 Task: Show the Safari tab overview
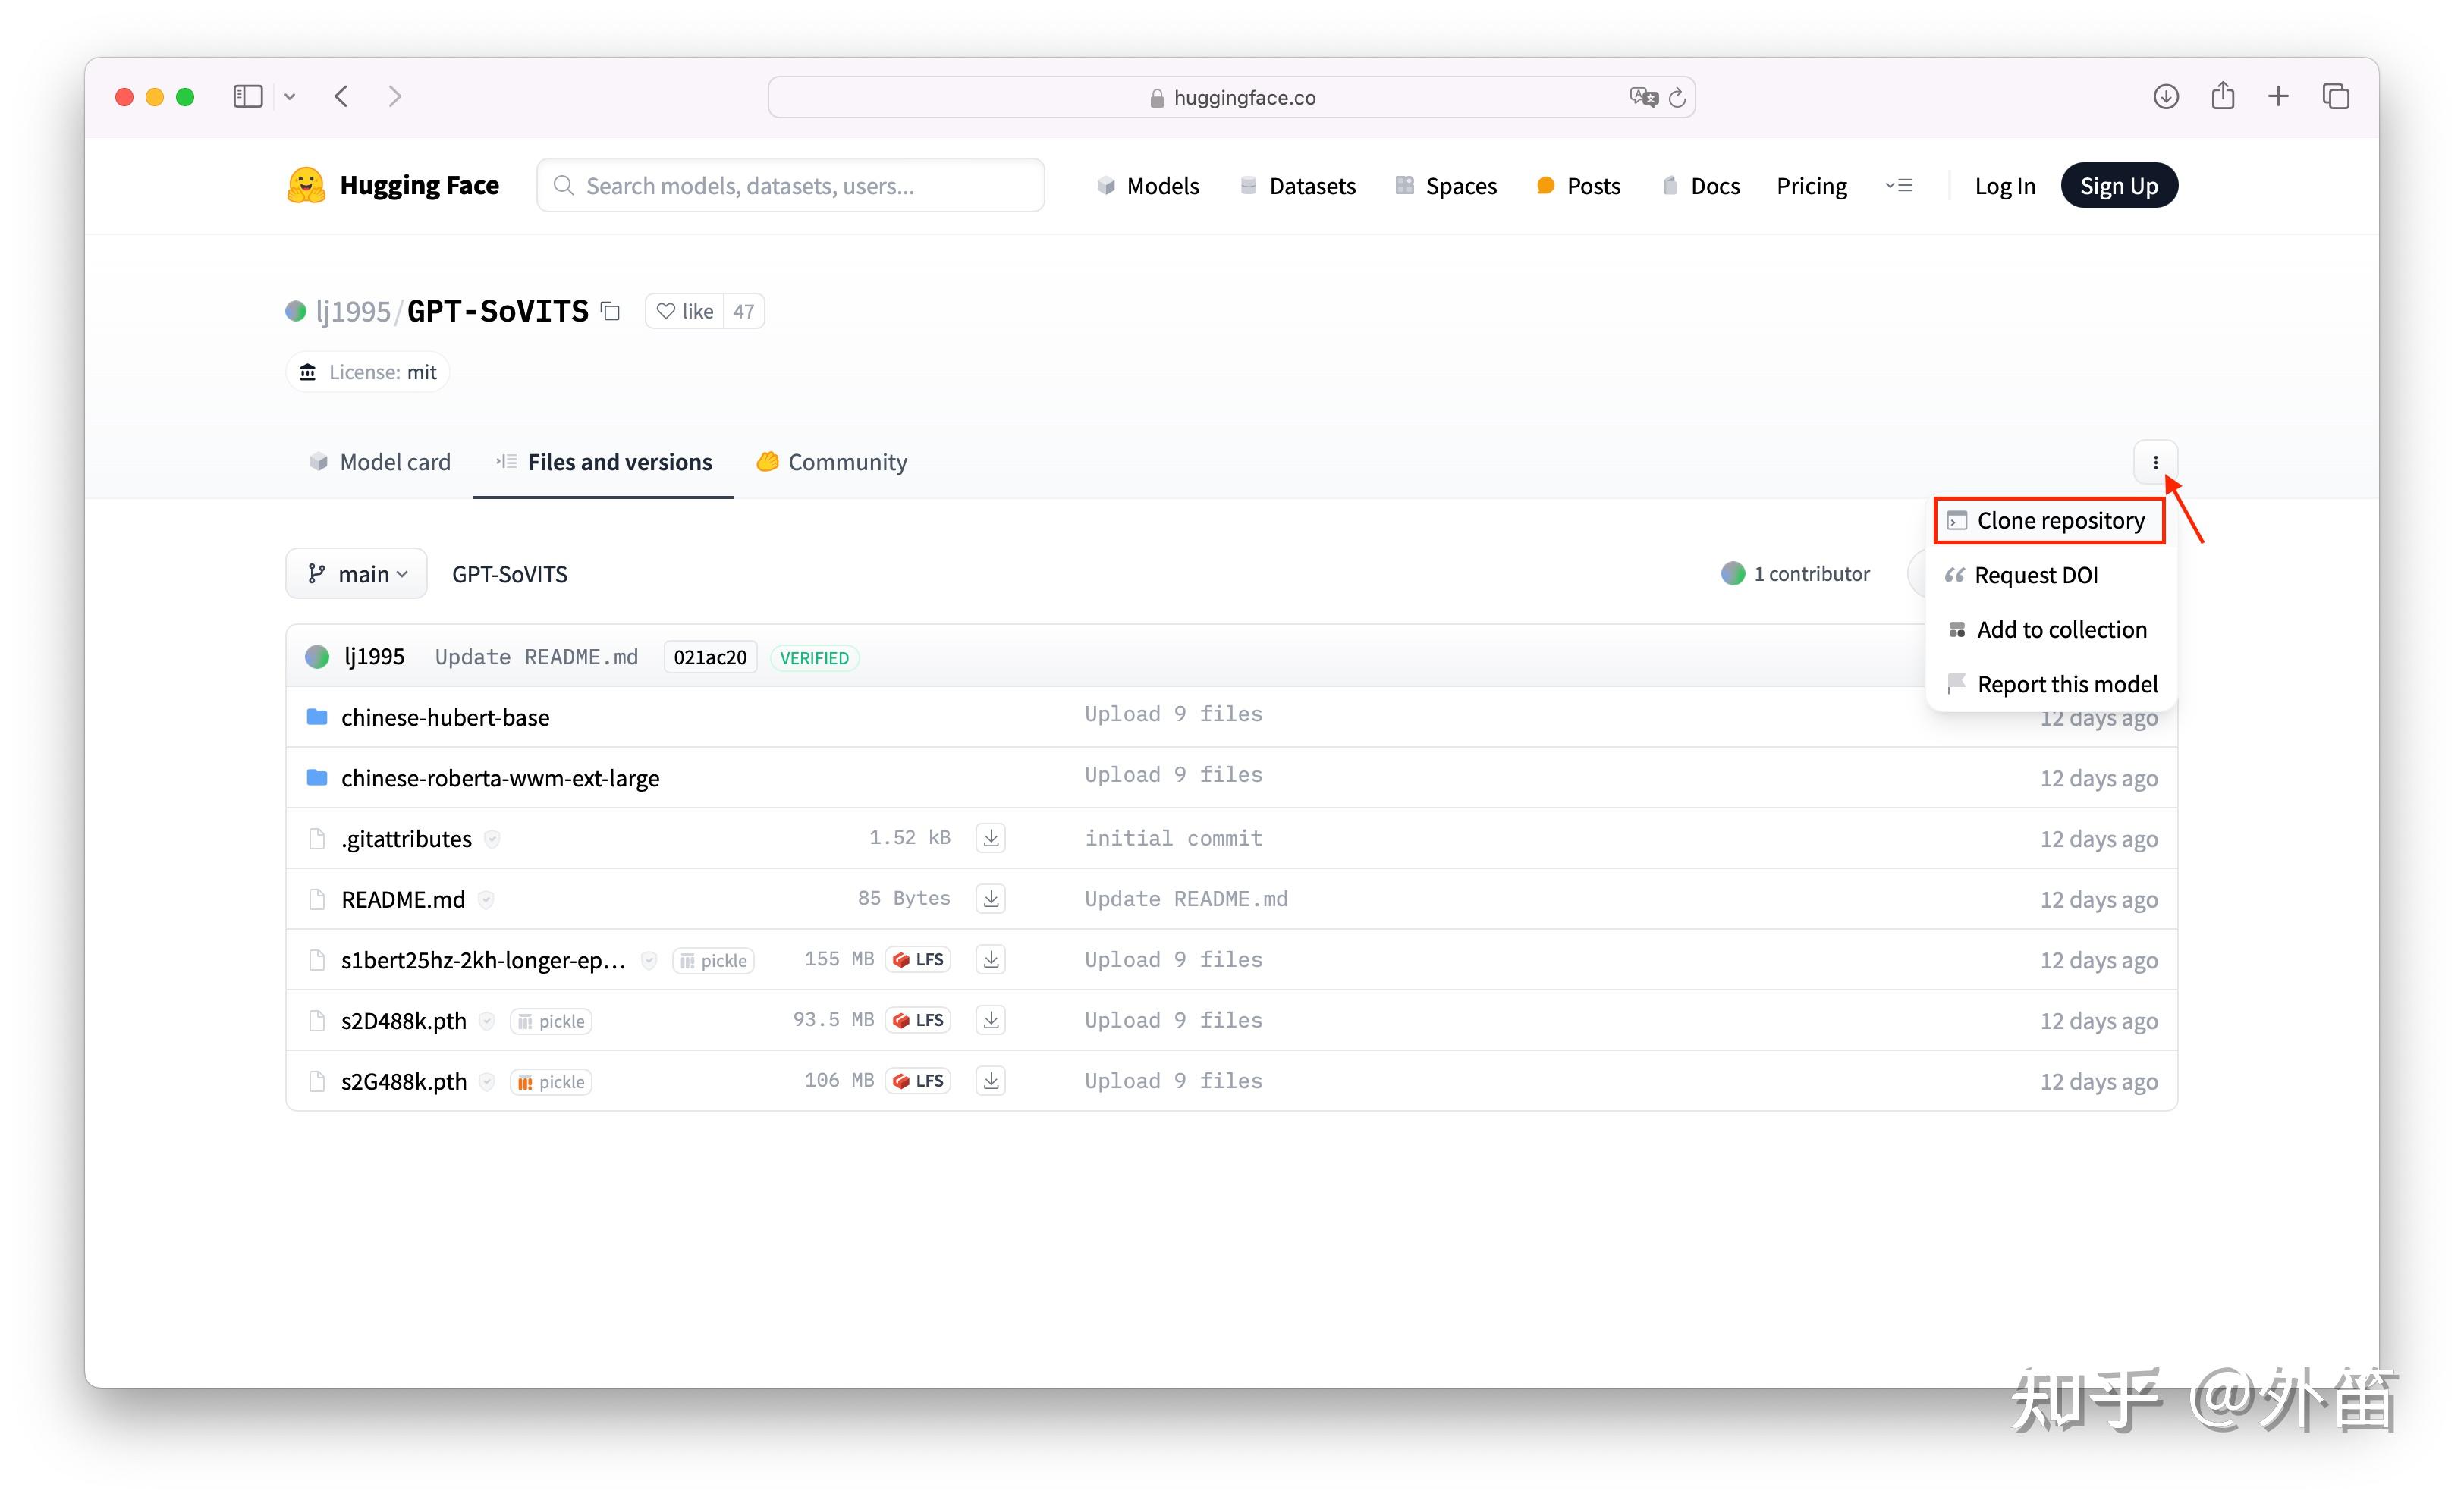pos(2335,97)
